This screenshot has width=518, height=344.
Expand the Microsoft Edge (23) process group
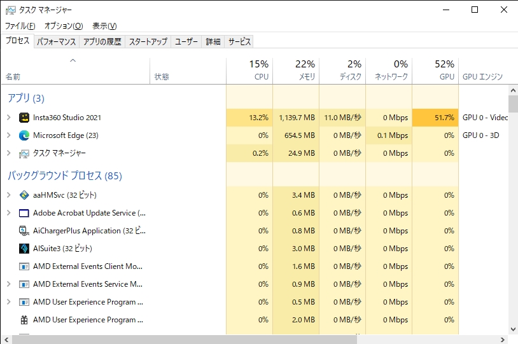8,135
